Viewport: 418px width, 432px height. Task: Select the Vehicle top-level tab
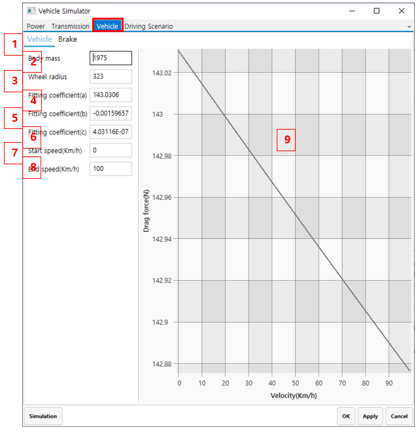coord(107,26)
